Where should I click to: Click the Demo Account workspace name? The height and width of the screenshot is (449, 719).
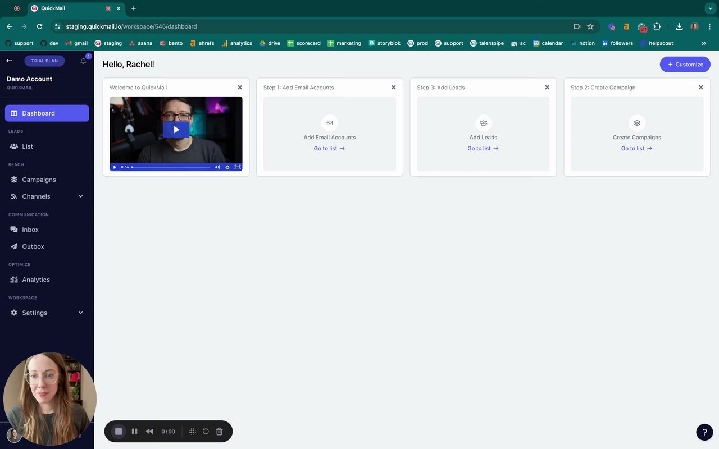click(29, 79)
